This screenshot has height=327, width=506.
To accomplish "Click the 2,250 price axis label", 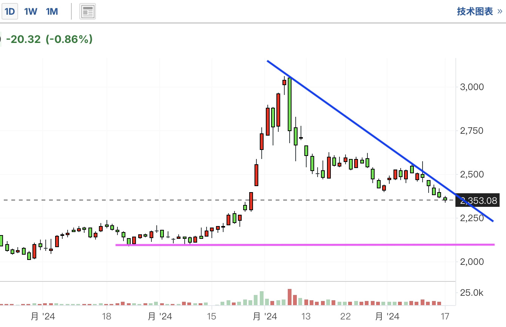I will click(472, 218).
